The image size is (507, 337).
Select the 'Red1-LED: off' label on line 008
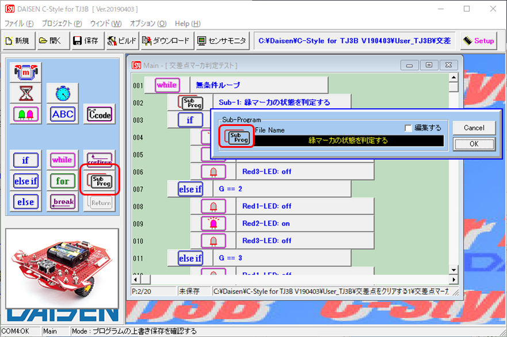pos(267,206)
